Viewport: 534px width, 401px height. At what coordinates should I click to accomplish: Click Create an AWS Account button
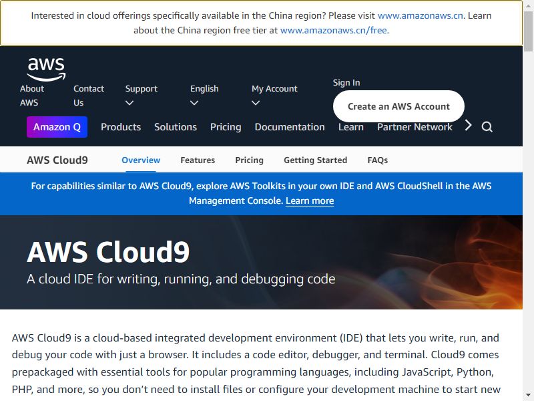pos(398,106)
